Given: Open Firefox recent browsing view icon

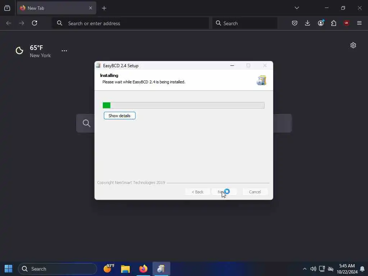Looking at the screenshot, I should 7,8.
